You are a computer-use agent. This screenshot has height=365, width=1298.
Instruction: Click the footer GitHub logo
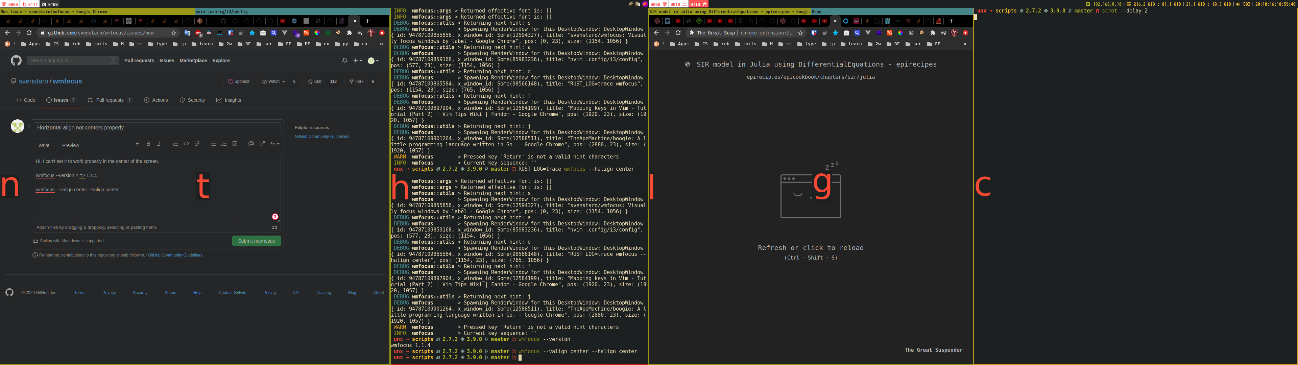9,292
